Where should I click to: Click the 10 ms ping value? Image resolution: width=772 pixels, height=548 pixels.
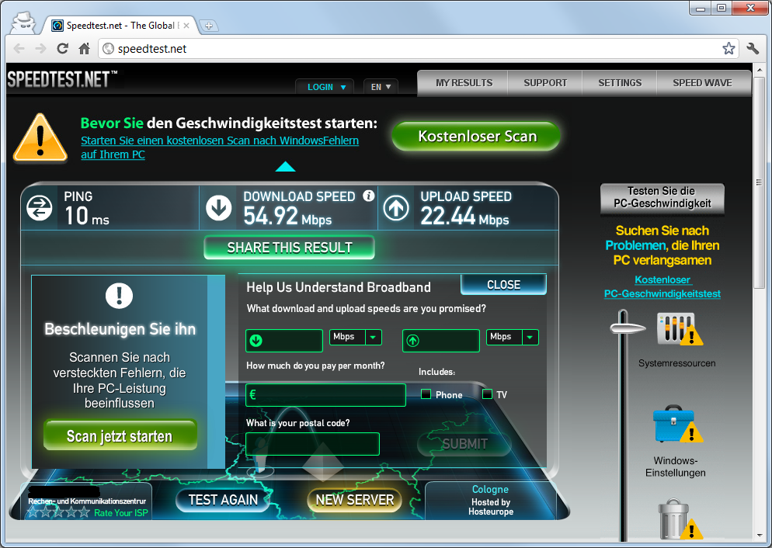coord(87,217)
